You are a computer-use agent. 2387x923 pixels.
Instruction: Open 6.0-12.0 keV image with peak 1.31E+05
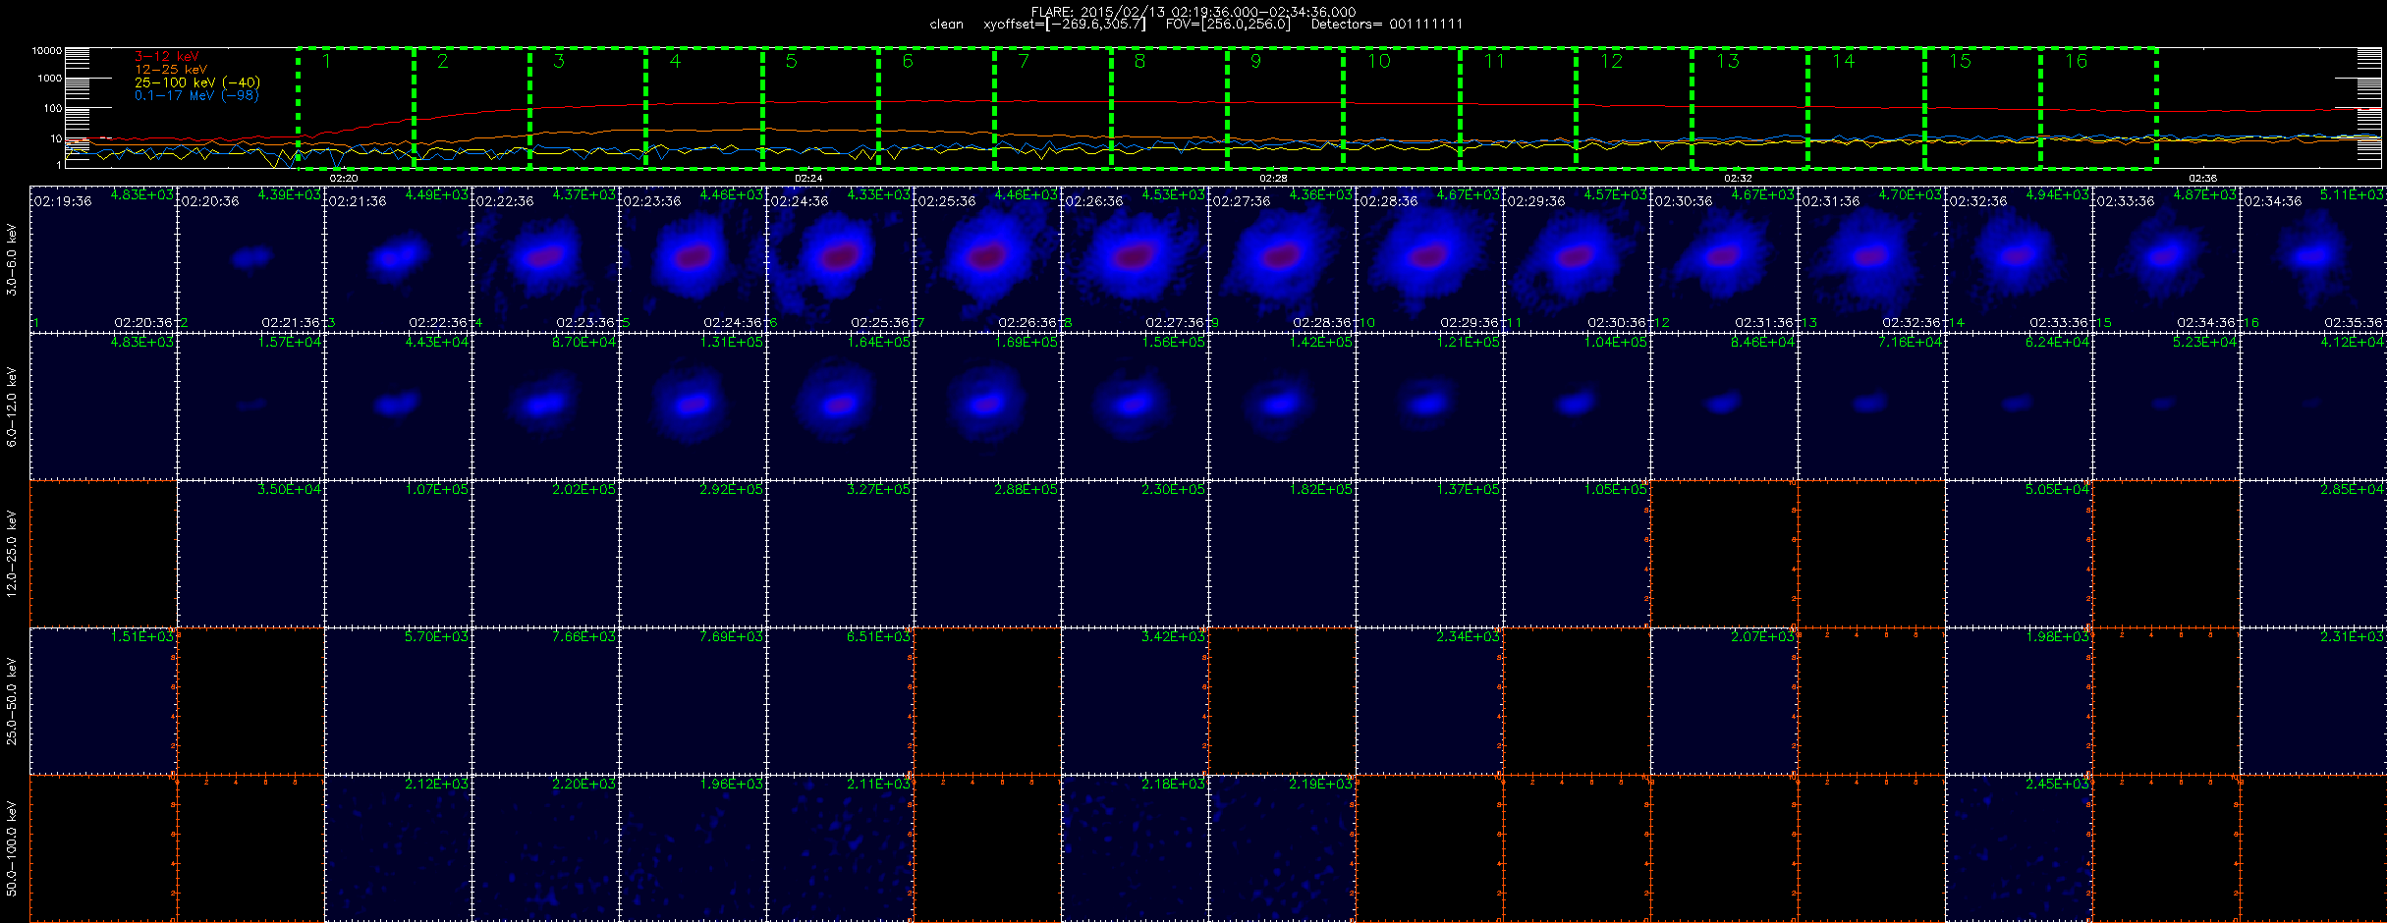coord(694,407)
